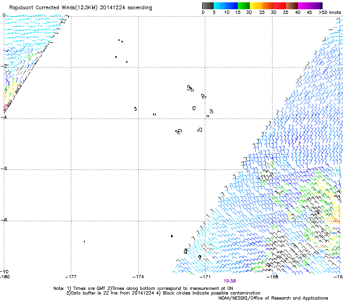Click the chart title 'Rapidscat Corrected Winds(12.5KM)'
Viewport: 343px width, 301px height.
53,8
